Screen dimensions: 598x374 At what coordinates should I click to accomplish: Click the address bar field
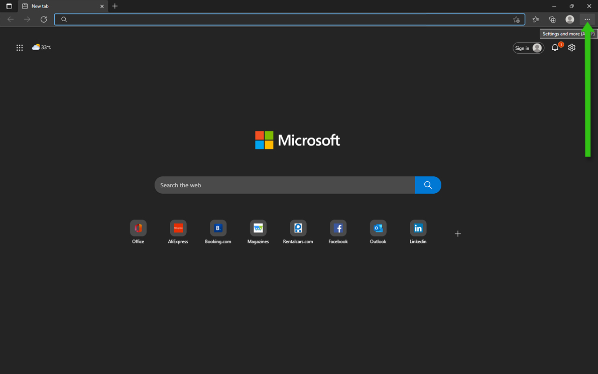tap(286, 20)
